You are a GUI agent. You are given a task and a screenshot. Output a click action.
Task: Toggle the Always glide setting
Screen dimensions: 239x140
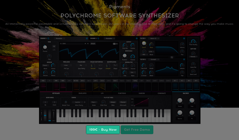[x=113, y=102]
